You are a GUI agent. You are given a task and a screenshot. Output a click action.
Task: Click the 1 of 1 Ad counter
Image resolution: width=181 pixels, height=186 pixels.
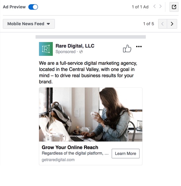coord(140,7)
